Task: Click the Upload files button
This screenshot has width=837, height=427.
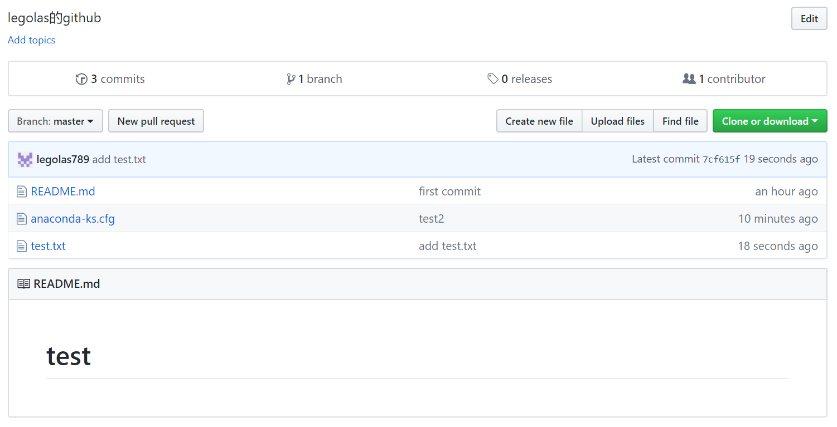Action: (618, 121)
